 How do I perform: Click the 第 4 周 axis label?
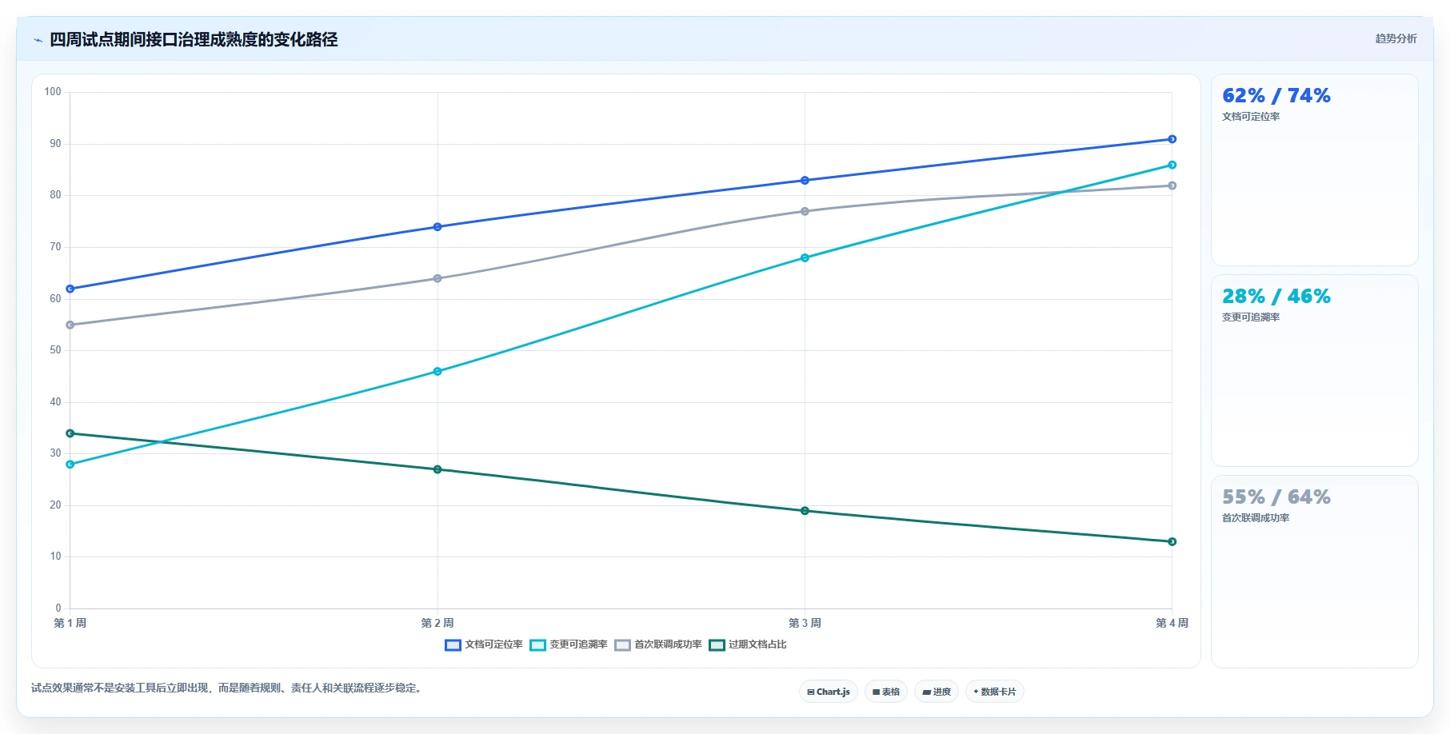point(1172,623)
